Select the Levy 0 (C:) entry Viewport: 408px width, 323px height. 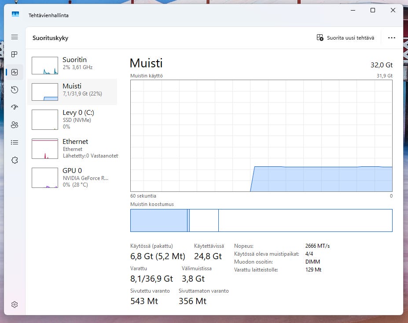point(72,120)
